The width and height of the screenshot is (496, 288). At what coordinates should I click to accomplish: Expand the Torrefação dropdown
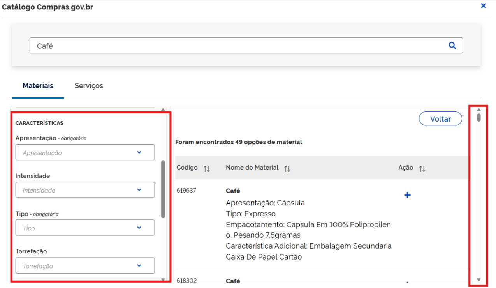point(85,266)
